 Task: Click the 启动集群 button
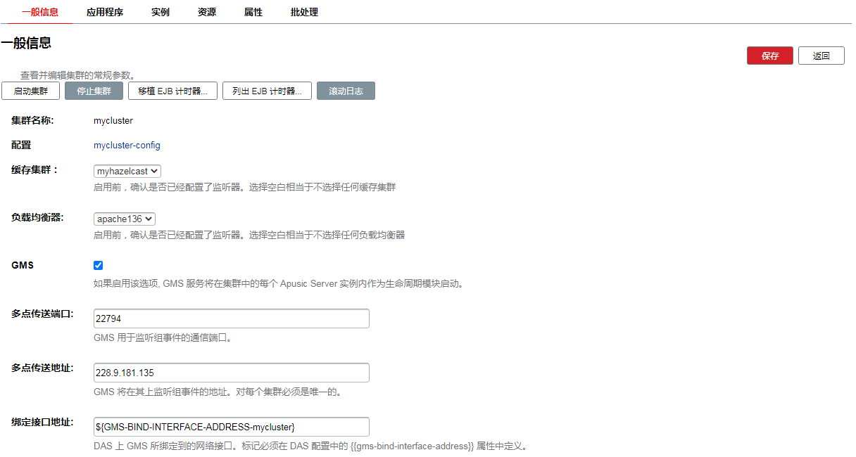tap(31, 91)
